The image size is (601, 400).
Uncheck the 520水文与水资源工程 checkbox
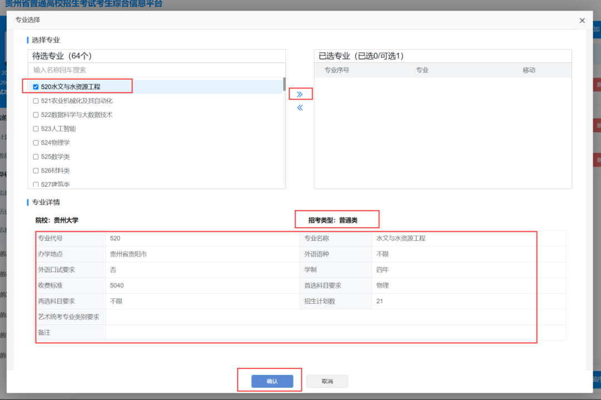click(x=36, y=87)
